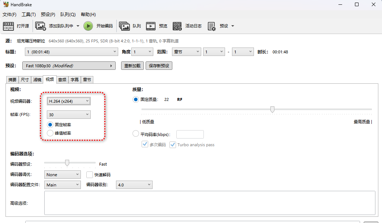Open the Range (范围) chapters dropdown
The height and width of the screenshot is (223, 382).
pyautogui.click(x=187, y=52)
